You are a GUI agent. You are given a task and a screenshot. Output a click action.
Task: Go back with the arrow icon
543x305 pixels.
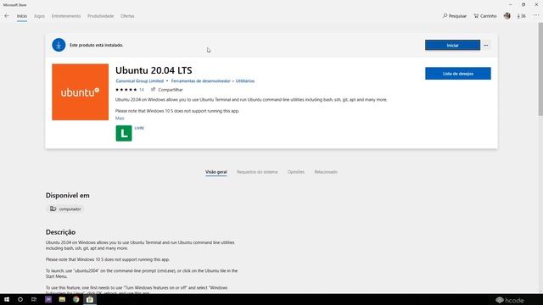(7, 16)
